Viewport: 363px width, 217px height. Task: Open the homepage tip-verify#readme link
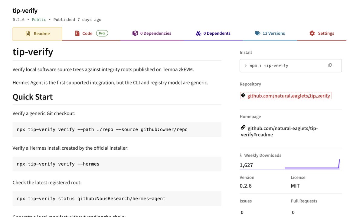[x=279, y=131]
